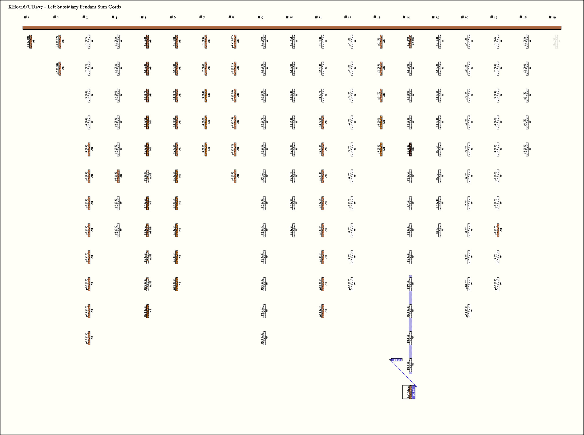Click the p1 (230) cord in column #1
The width and height of the screenshot is (584, 435).
pyautogui.click(x=31, y=42)
